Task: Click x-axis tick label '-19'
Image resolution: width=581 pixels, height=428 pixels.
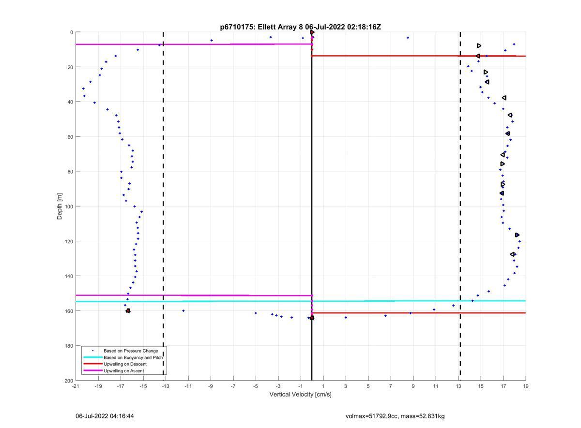Action: tap(98, 386)
